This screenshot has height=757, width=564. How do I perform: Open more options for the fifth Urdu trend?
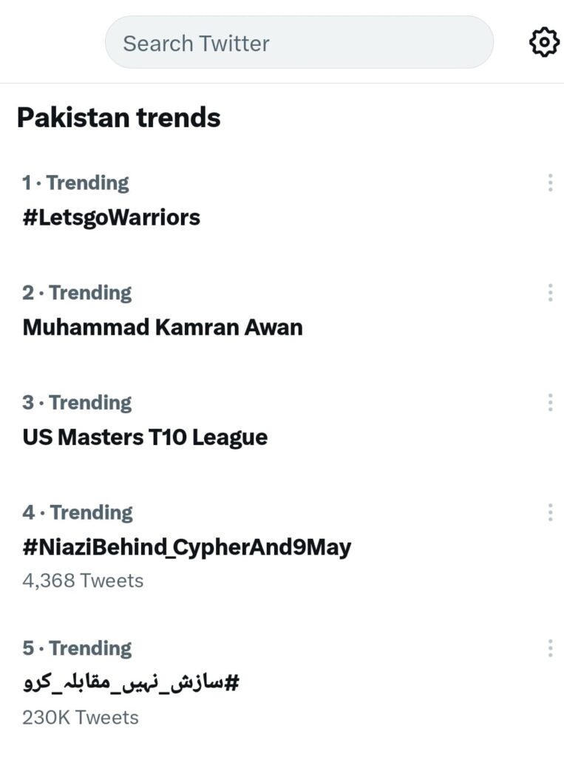click(x=550, y=648)
